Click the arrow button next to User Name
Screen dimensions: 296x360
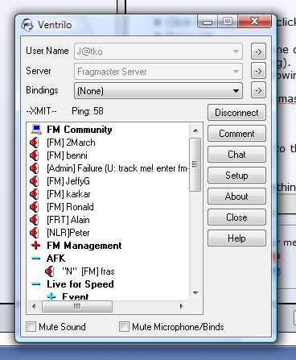coord(258,52)
